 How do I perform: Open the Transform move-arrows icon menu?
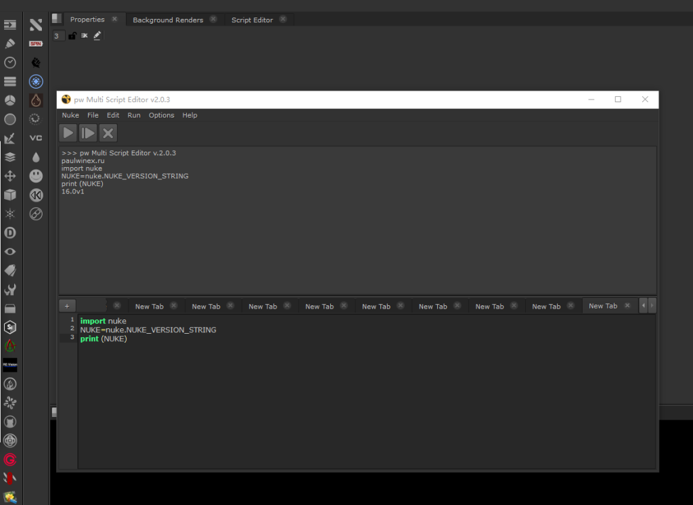tap(10, 176)
